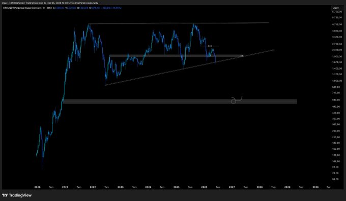Select the 2025 label on time axis
346x201 pixels.
pyautogui.click(x=177, y=187)
